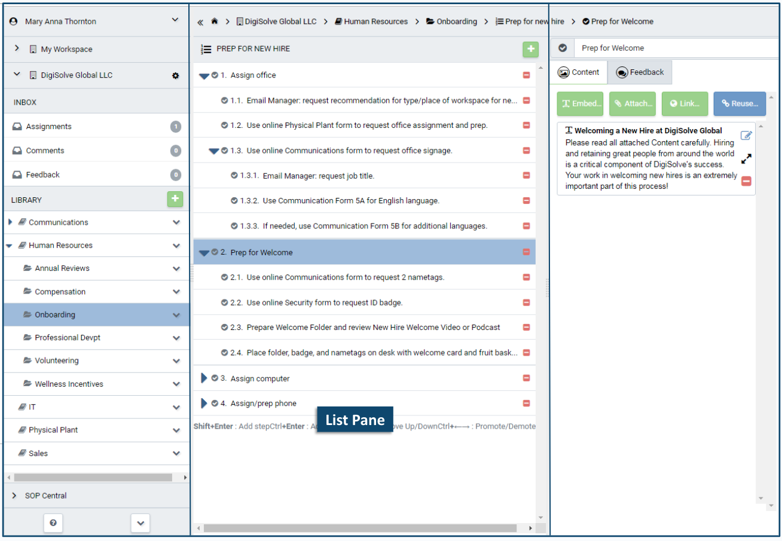Viewport: 782px width, 541px height.
Task: Click the list pane horizontal scrollbar
Action: 360,528
